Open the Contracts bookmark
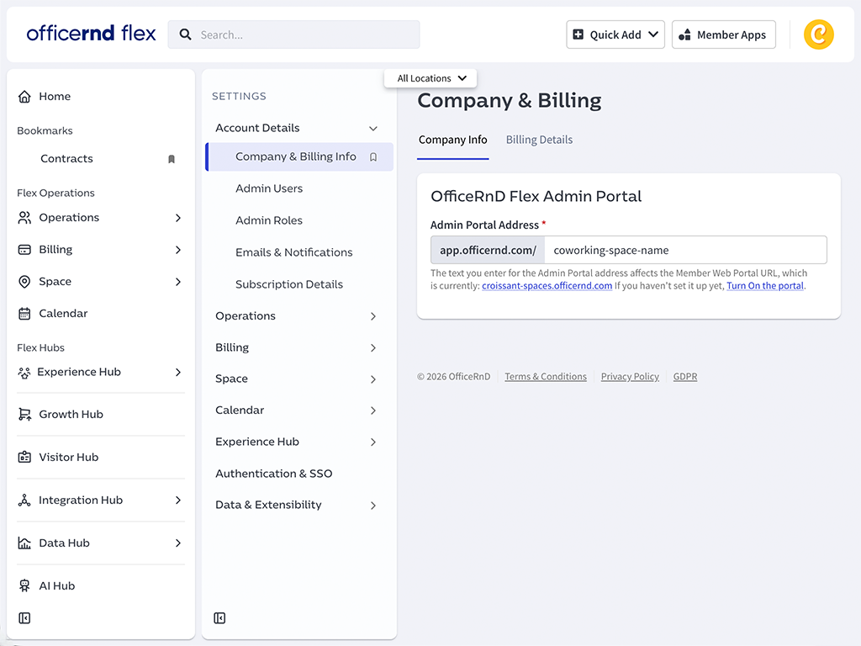The image size is (861, 646). 66,159
